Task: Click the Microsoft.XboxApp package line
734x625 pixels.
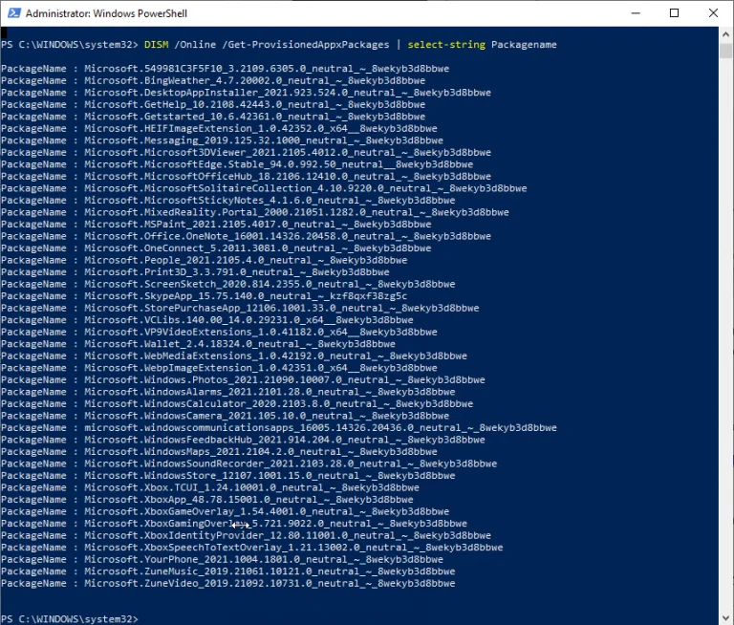Action: pos(206,500)
